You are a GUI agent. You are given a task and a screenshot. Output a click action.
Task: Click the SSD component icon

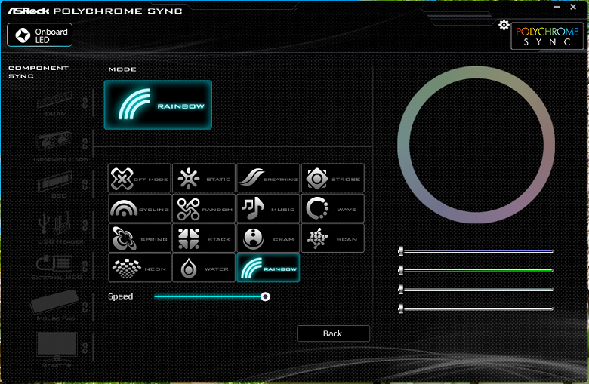tap(55, 182)
